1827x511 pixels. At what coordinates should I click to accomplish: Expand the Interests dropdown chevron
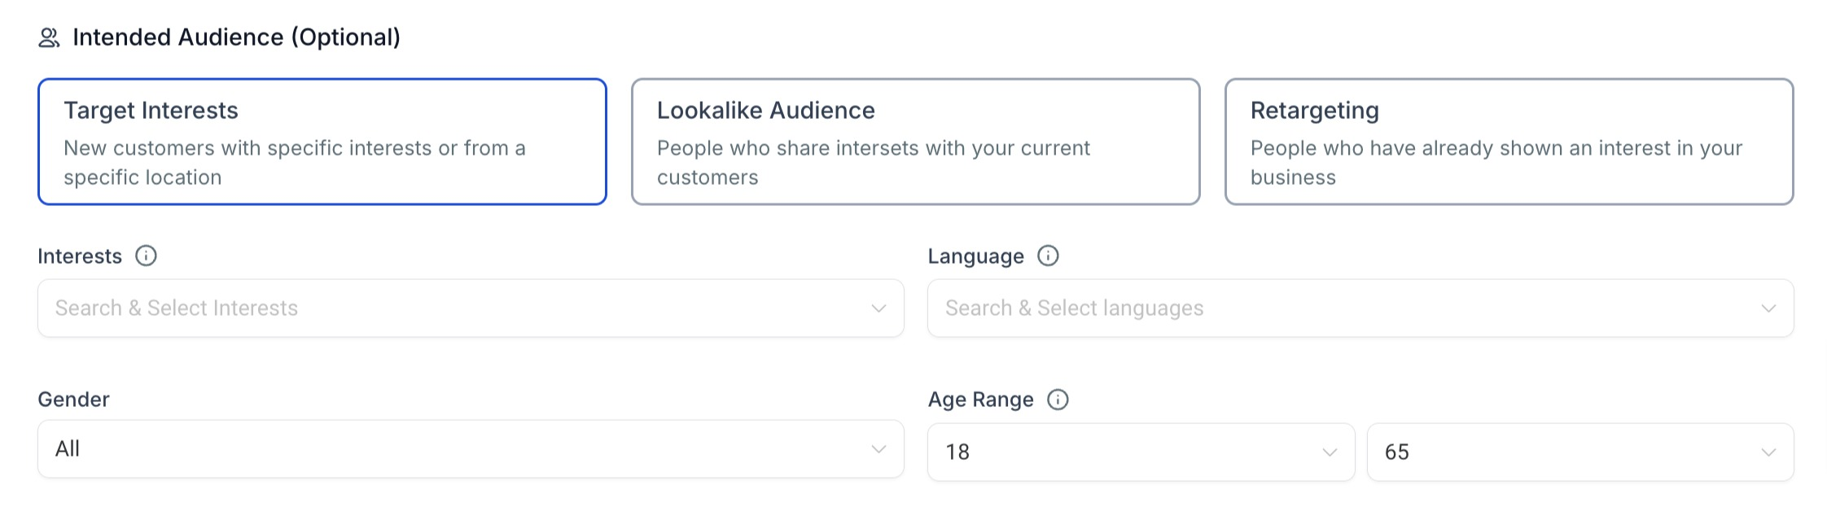(x=878, y=308)
